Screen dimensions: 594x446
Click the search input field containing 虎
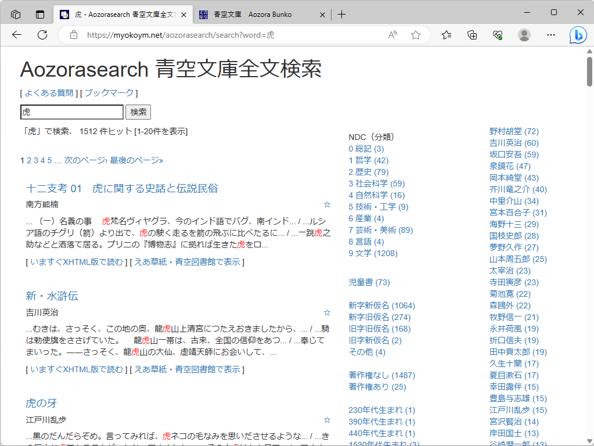(x=71, y=111)
